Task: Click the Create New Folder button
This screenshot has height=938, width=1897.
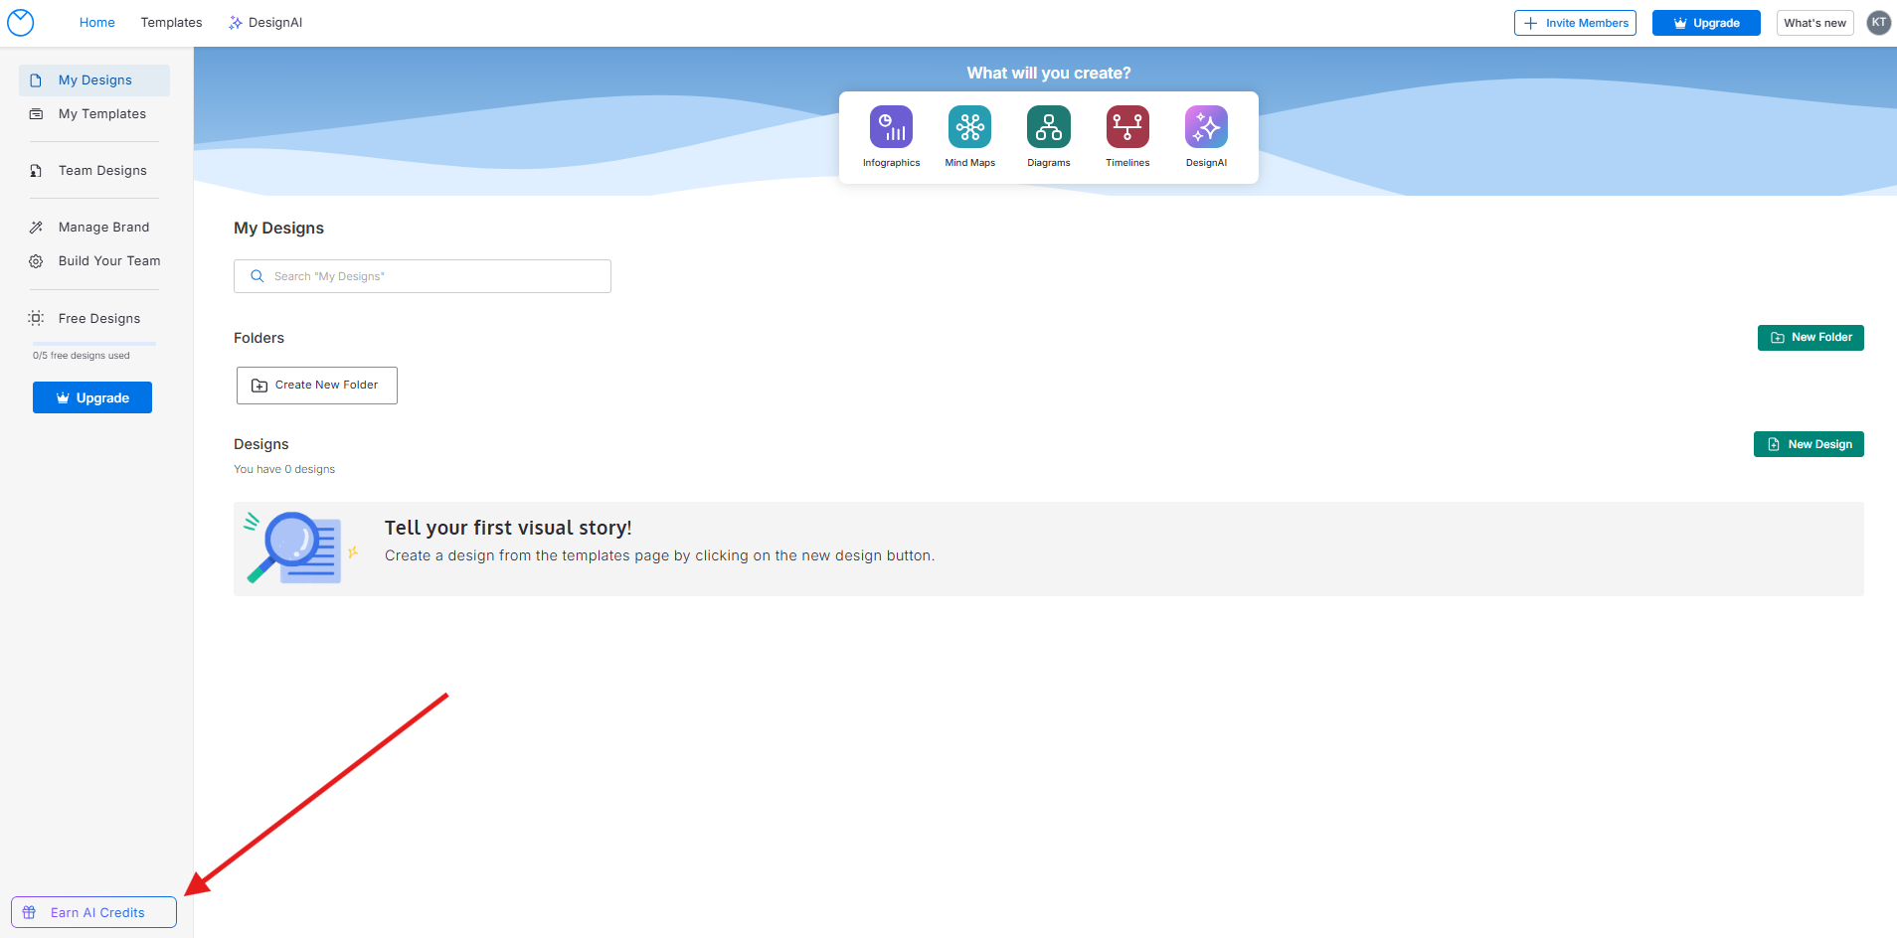Action: click(x=317, y=386)
